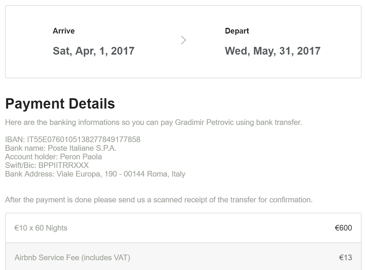
Task: Click the arrow between Arrive and Depart
Action: coord(183,40)
